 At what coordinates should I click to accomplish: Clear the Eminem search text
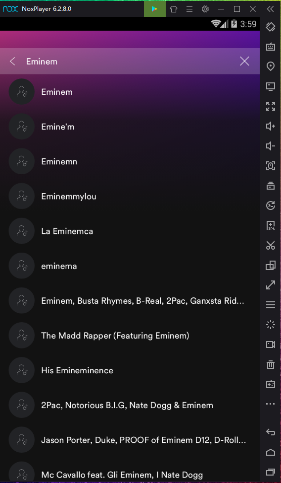pos(244,61)
